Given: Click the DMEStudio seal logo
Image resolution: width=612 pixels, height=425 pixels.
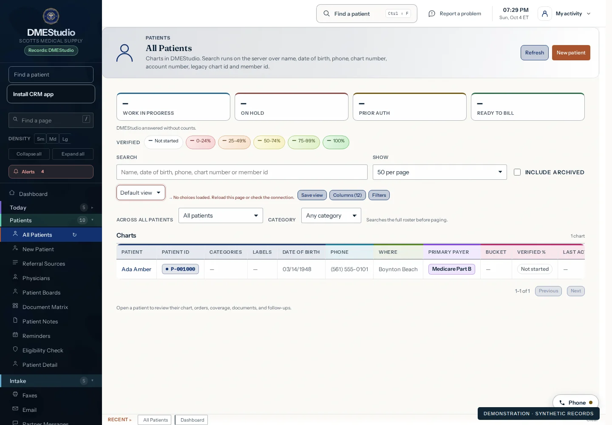Looking at the screenshot, I should (x=51, y=16).
